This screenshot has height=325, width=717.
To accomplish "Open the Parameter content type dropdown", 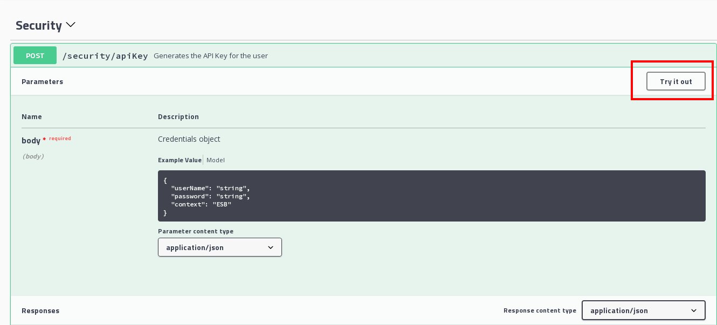I will click(216, 247).
